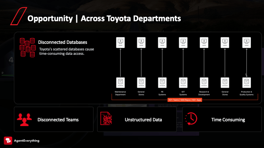The image size is (264, 148).
Task: Click the IOT Systems label
Action: point(183,93)
